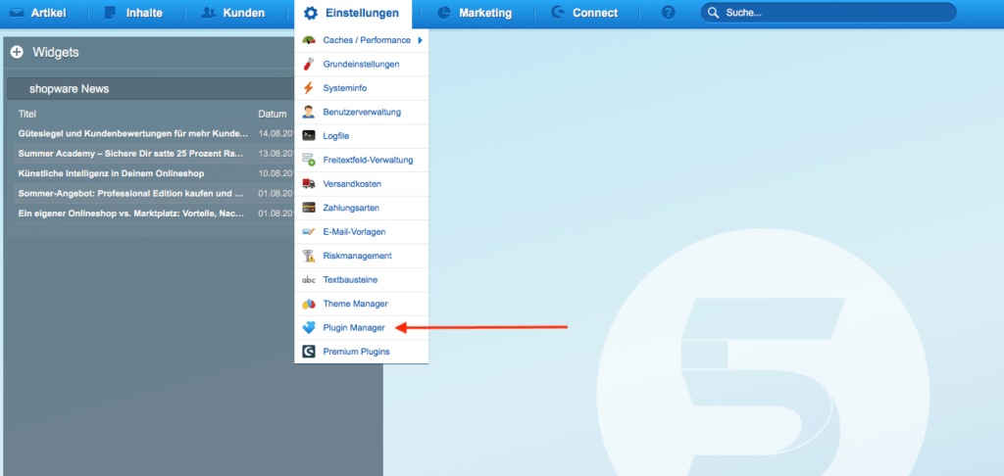This screenshot has height=476, width=1004.
Task: Click the date in the Künstliche Intelligenz row
Action: (x=276, y=173)
